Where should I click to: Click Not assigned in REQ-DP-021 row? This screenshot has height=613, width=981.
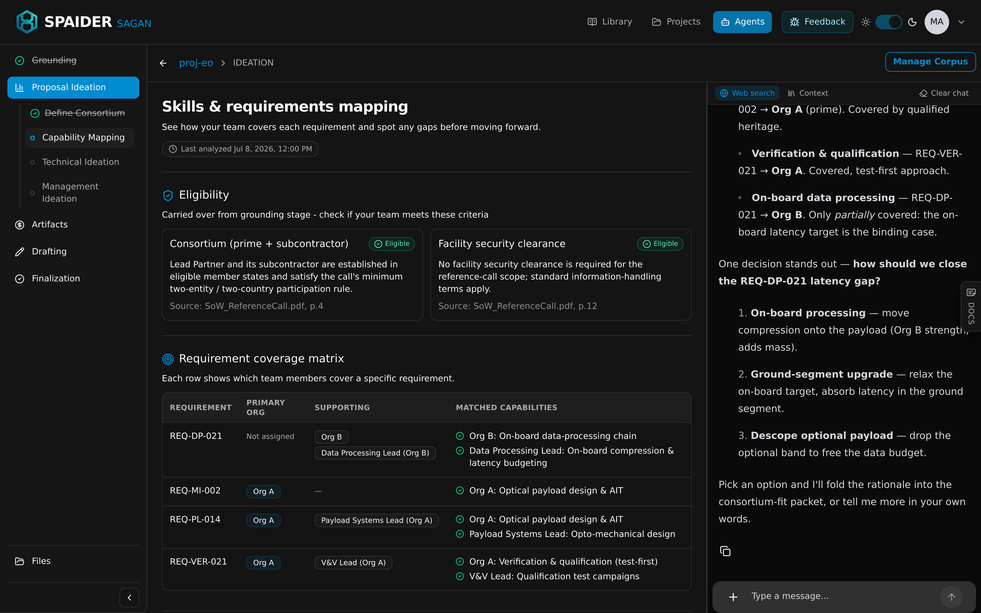(x=270, y=436)
